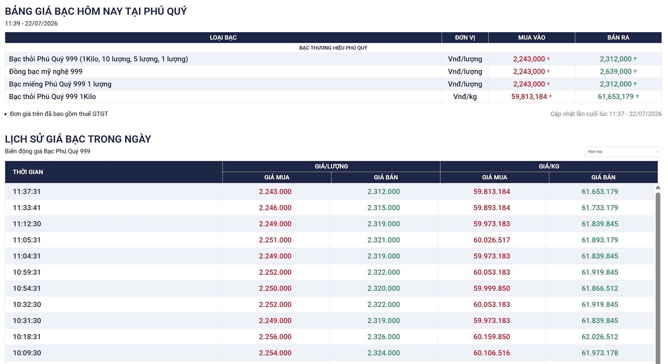
Task: Click up-arrow in first row Mua vào 2,243,000
Action: click(x=548, y=59)
